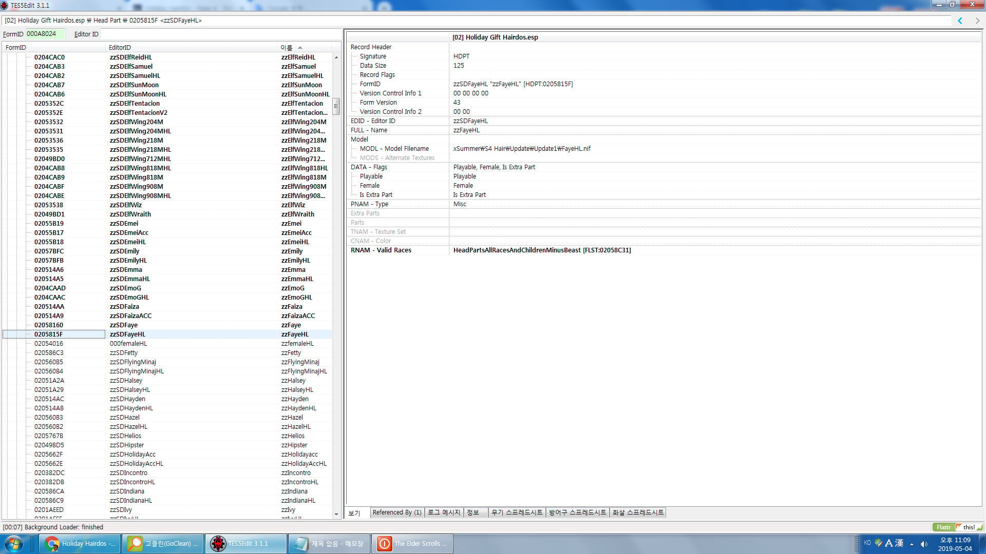Click the Editor ID input field
Image resolution: width=986 pixels, height=554 pixels.
coord(220,34)
